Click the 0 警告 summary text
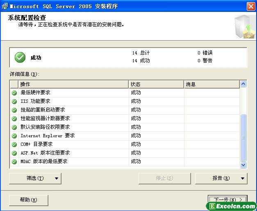Screen dimensions: 257x211 [x=205, y=61]
